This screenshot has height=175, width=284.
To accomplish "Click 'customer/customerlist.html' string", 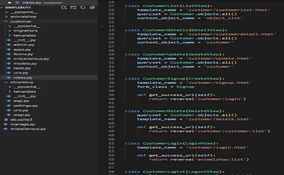I will (228, 10).
